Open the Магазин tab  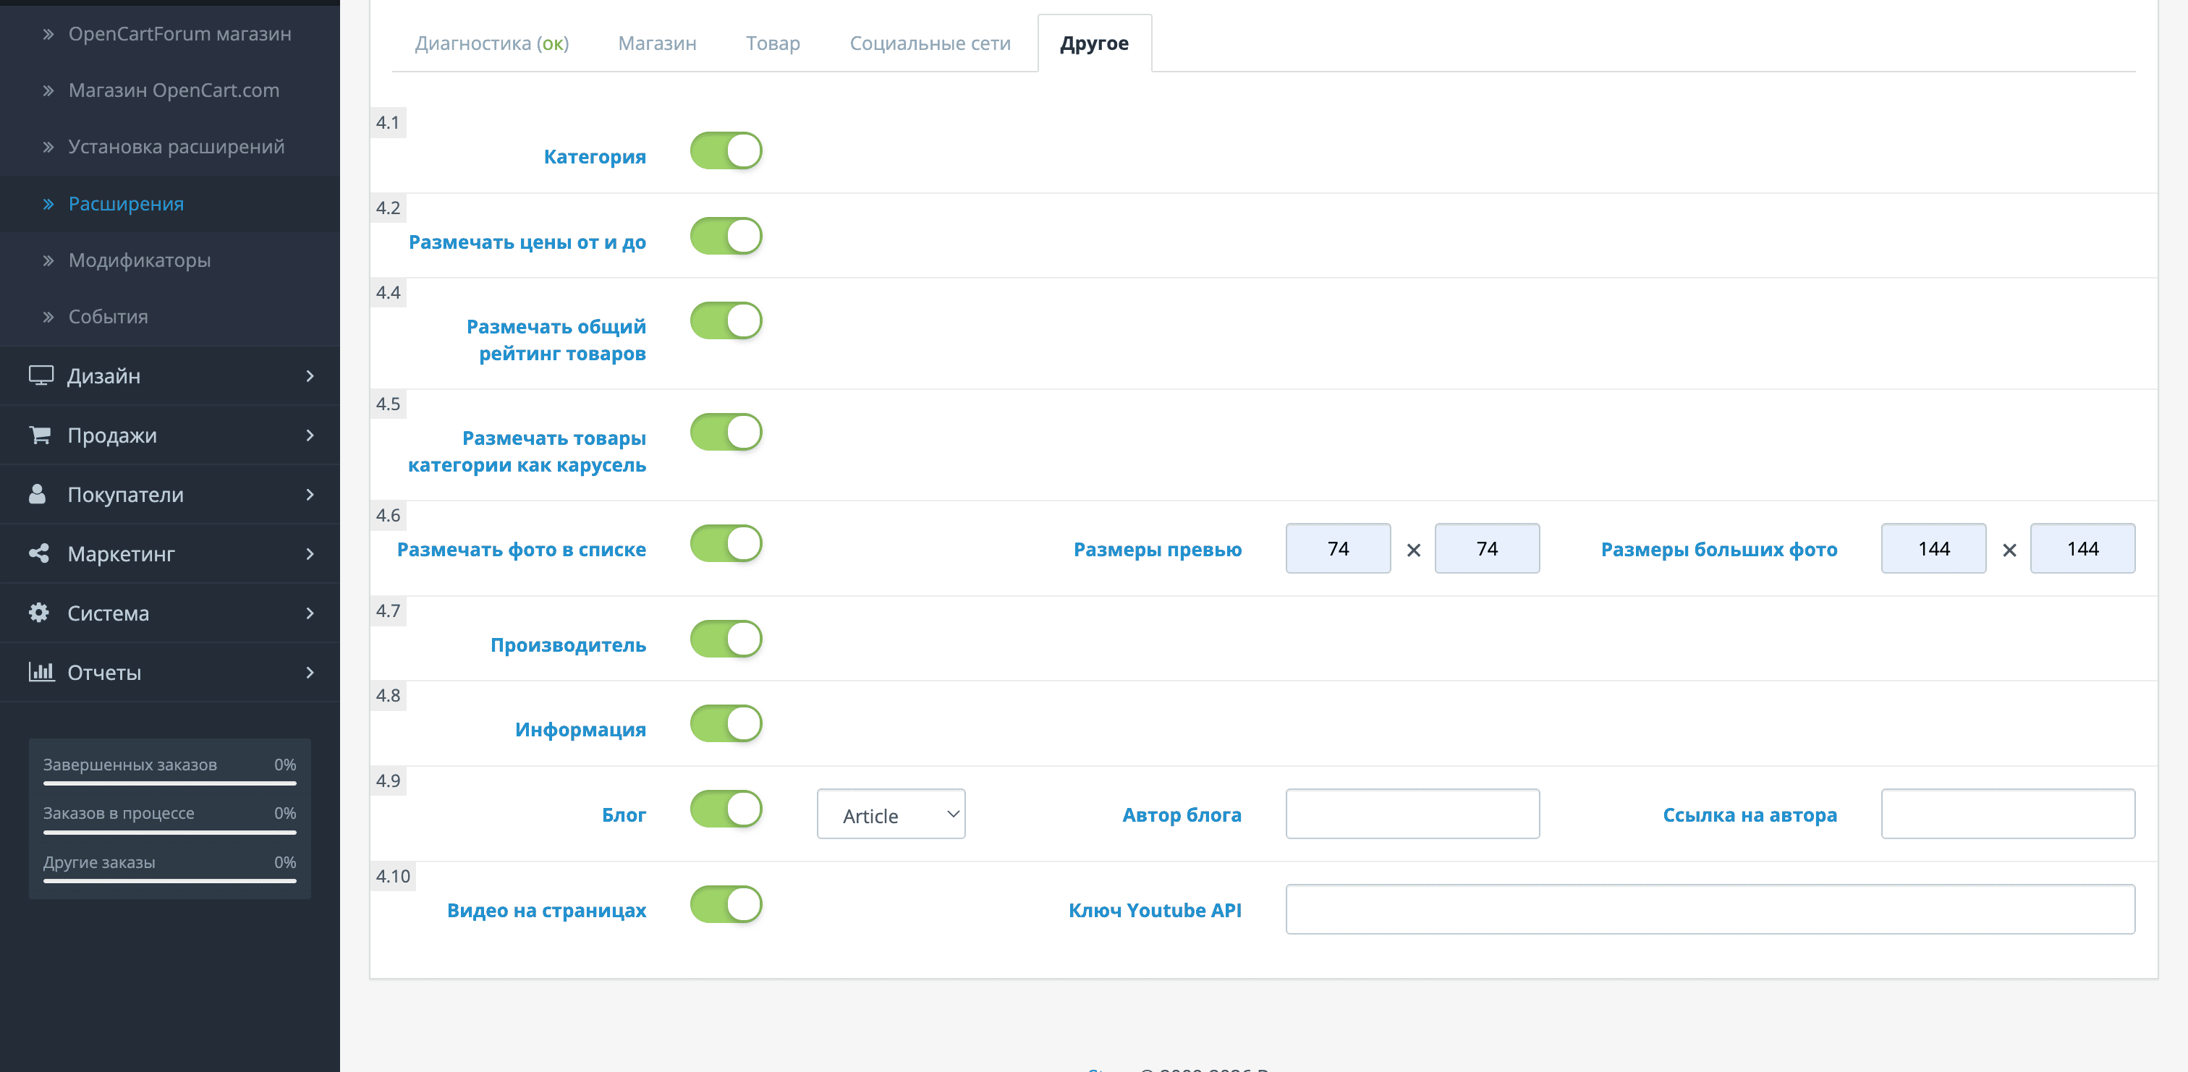tap(656, 43)
